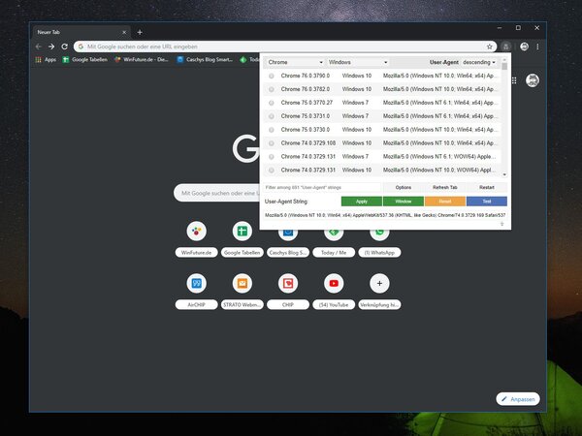This screenshot has height=436, width=582.
Task: Click the Refresh Tab button
Action: (444, 188)
